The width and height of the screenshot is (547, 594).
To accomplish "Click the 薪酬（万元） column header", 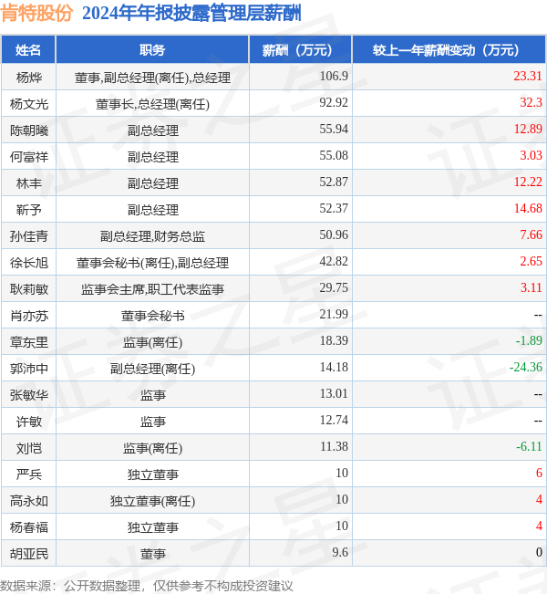I will point(301,49).
